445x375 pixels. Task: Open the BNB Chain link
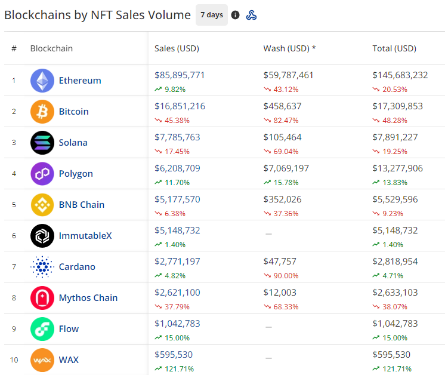(82, 205)
